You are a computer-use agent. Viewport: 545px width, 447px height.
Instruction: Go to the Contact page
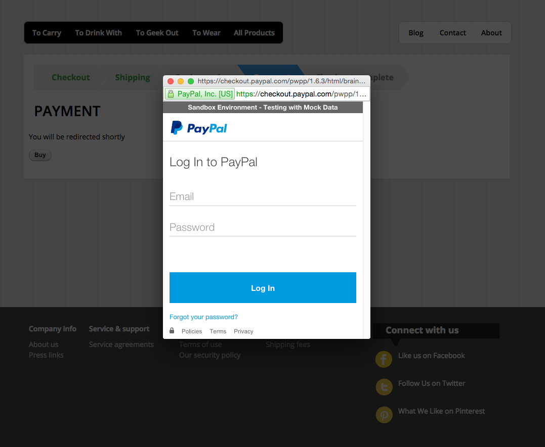[452, 33]
